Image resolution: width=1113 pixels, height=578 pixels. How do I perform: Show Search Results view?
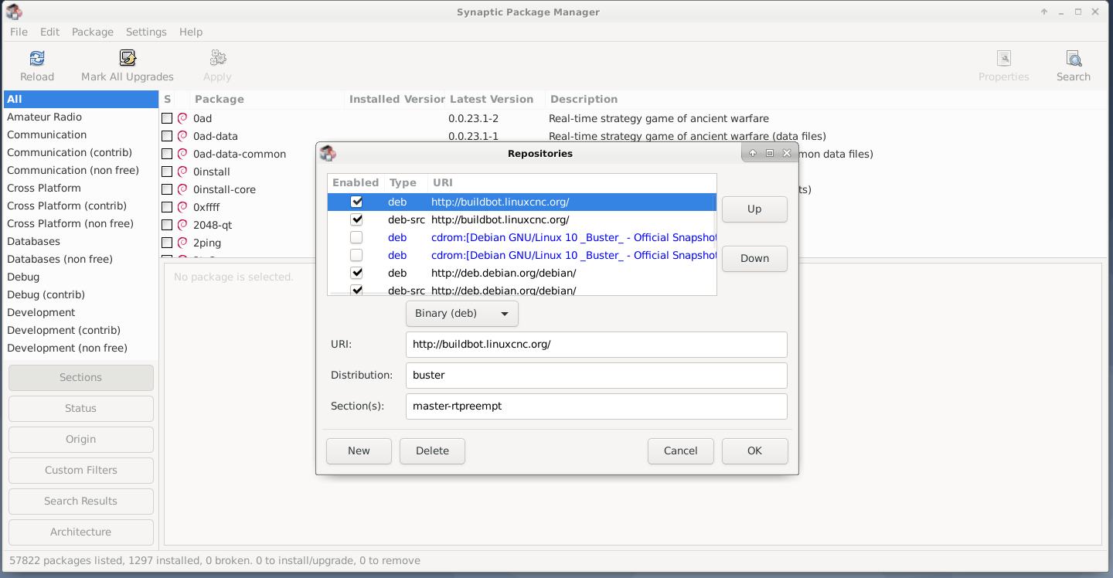pos(80,501)
